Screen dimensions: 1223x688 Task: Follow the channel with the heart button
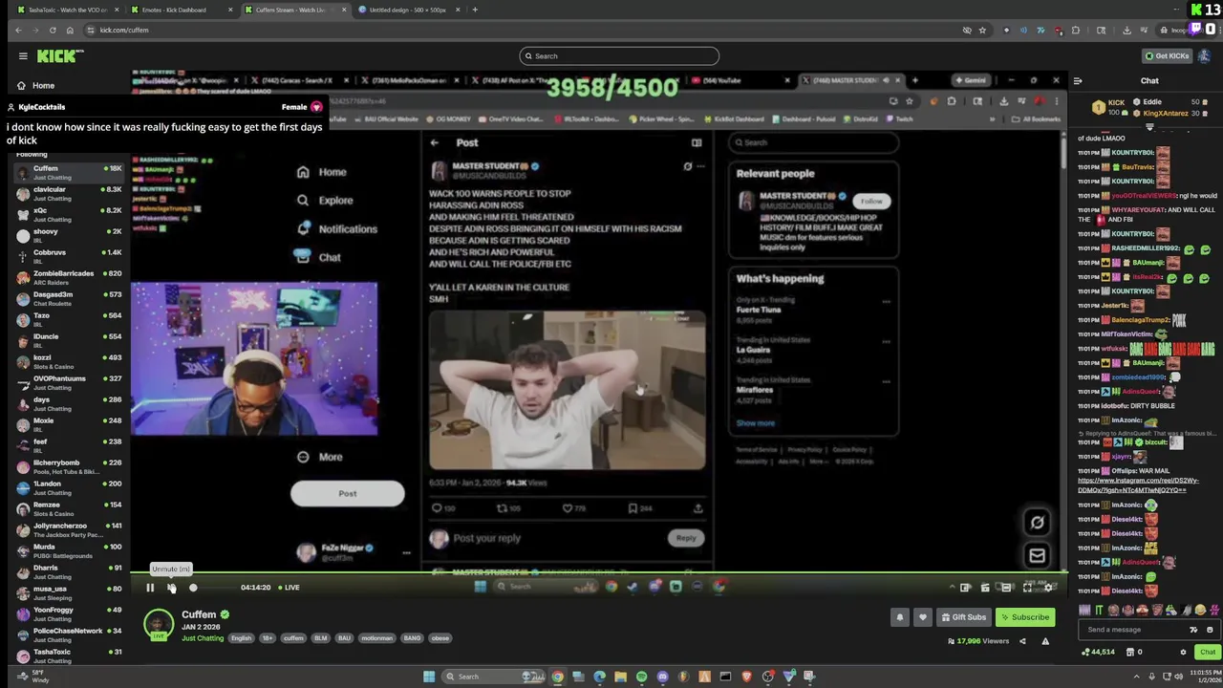(922, 617)
